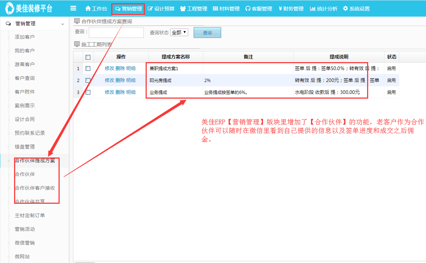Open 微信营销 in the sidebar

coord(25,243)
